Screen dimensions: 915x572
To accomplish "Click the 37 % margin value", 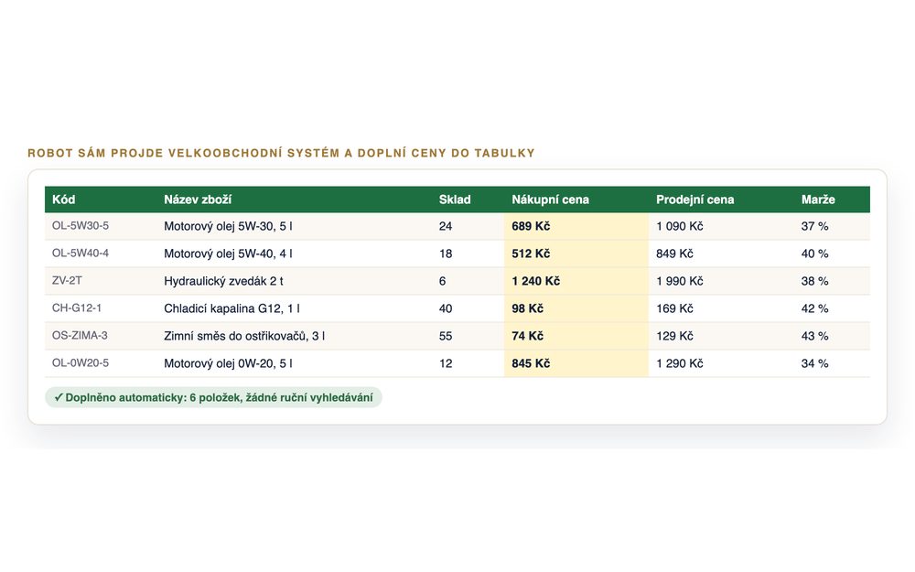I will pyautogui.click(x=814, y=226).
